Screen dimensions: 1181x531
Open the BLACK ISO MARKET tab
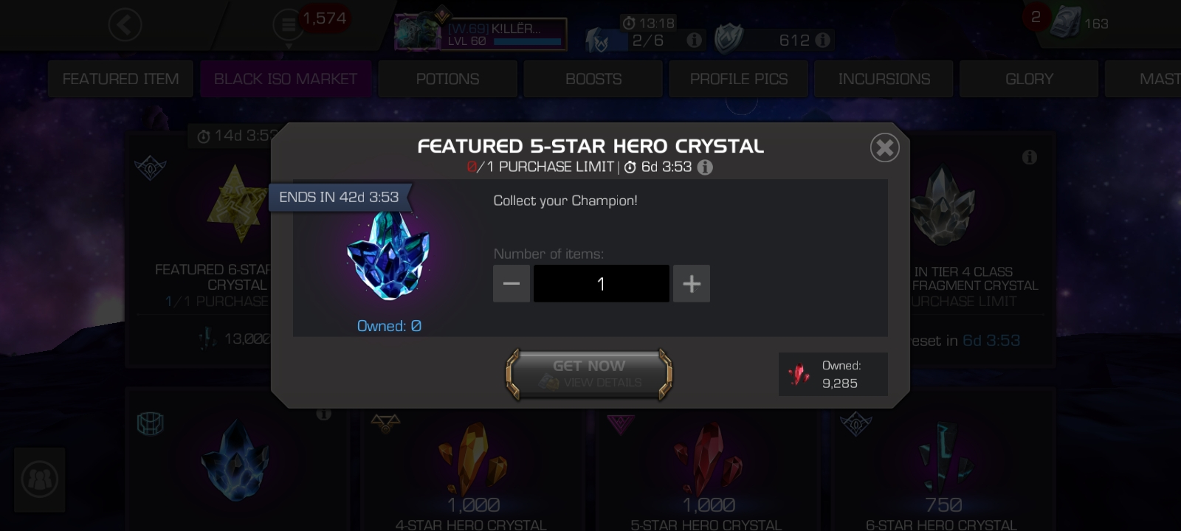[286, 79]
